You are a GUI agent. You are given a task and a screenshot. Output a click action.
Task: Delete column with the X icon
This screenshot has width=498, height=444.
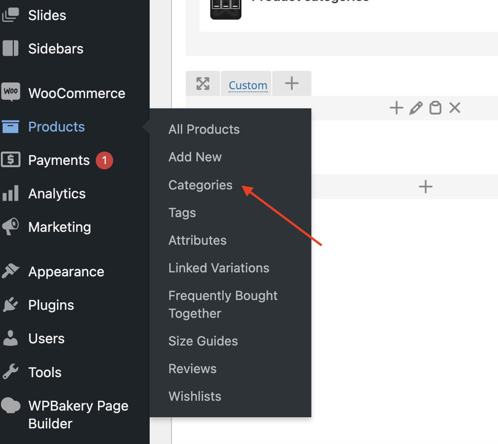pos(455,108)
